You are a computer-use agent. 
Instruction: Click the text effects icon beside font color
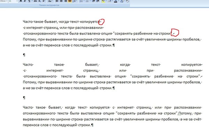pyautogui.click(x=122, y=1)
